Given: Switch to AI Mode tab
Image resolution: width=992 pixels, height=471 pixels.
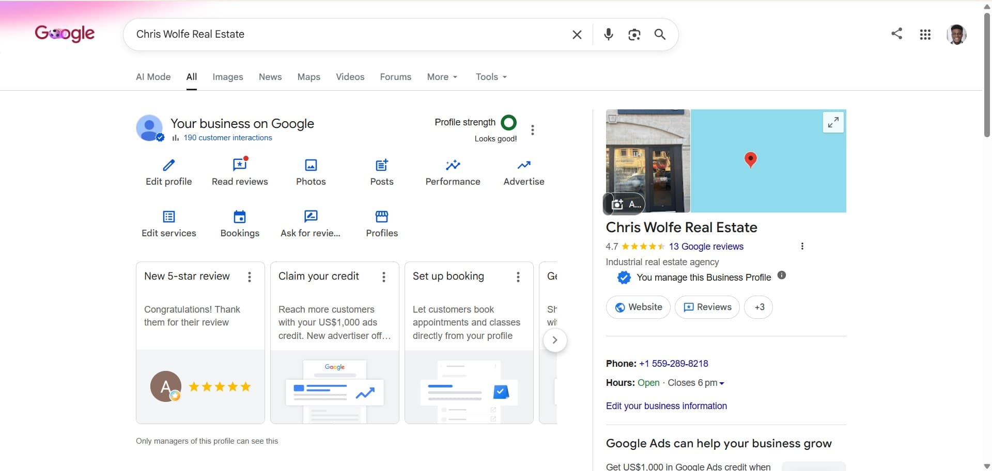Looking at the screenshot, I should tap(153, 77).
